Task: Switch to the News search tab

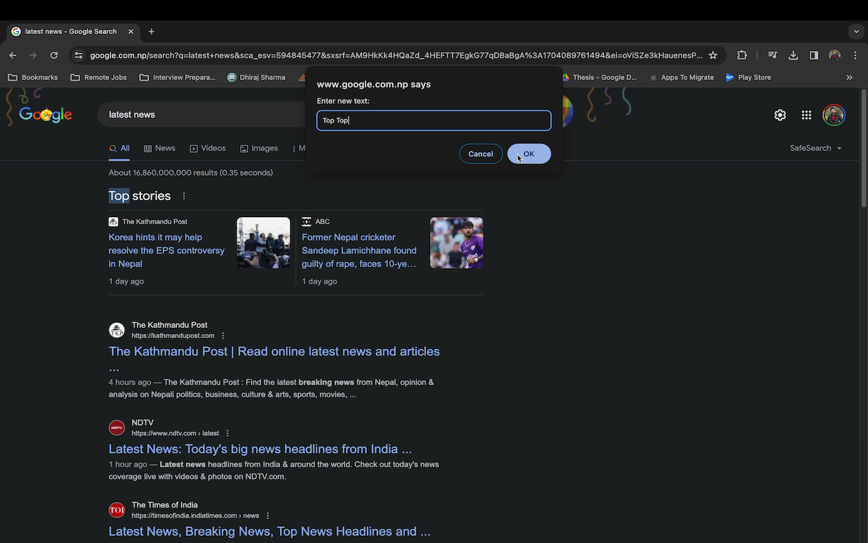Action: pos(159,147)
